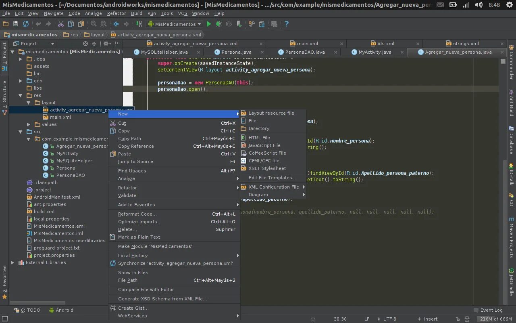Start debugging with the bug icon
This screenshot has height=323, width=516.
point(219,24)
